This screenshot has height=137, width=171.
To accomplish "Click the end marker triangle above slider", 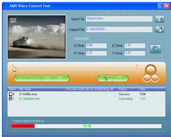I will click(137, 65).
